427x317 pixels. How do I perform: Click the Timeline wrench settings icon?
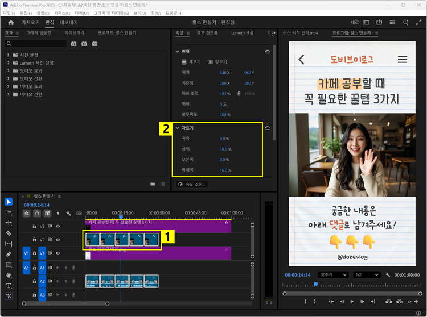(69, 214)
